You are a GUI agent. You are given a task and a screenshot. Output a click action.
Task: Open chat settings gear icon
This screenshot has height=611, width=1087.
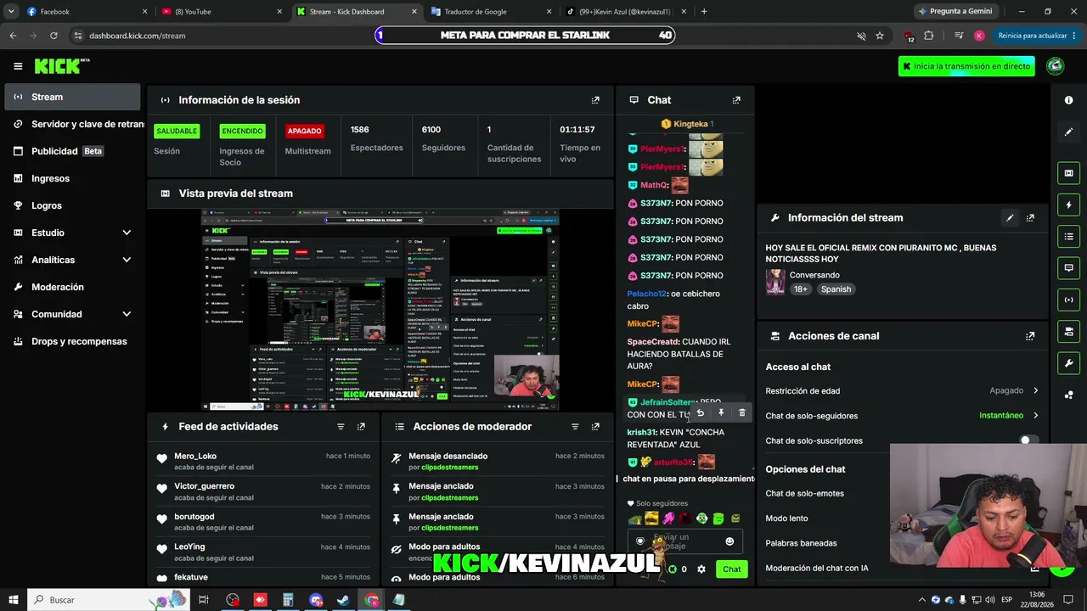(x=701, y=569)
